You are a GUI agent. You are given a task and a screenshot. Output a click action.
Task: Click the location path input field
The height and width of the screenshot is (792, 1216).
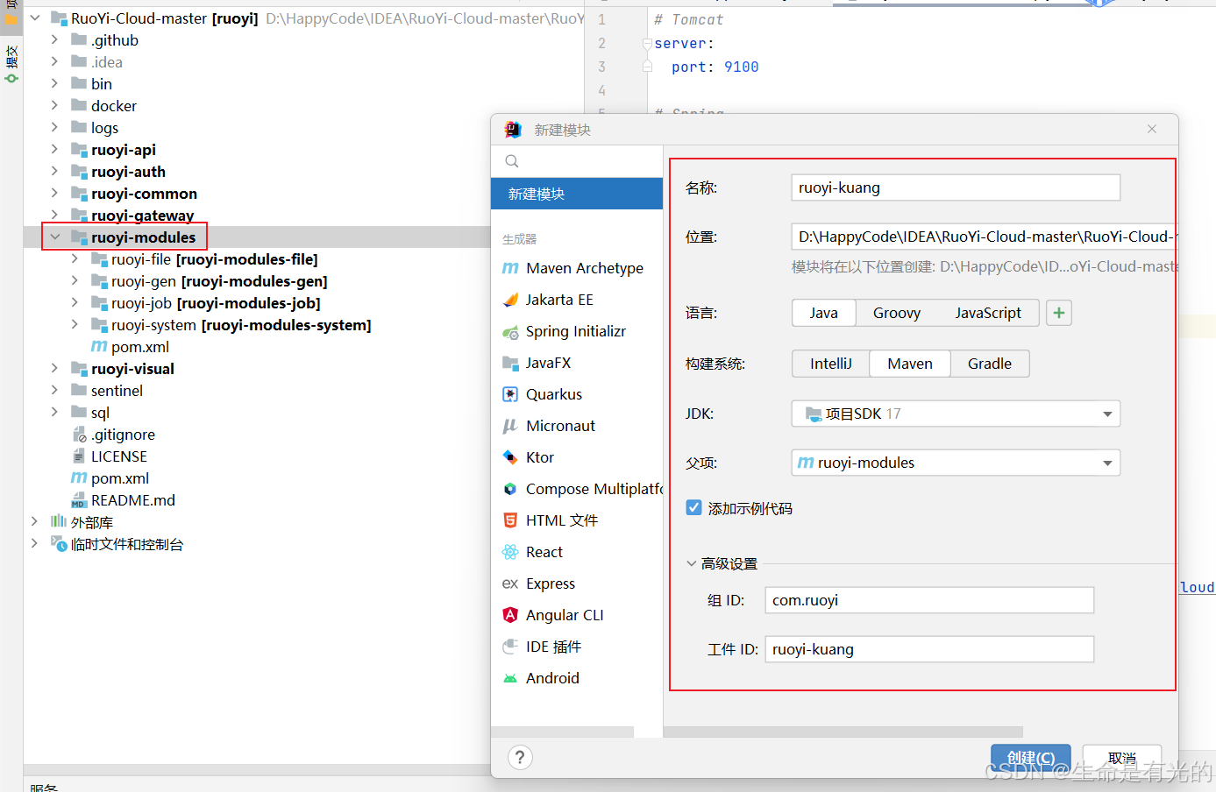tap(985, 237)
